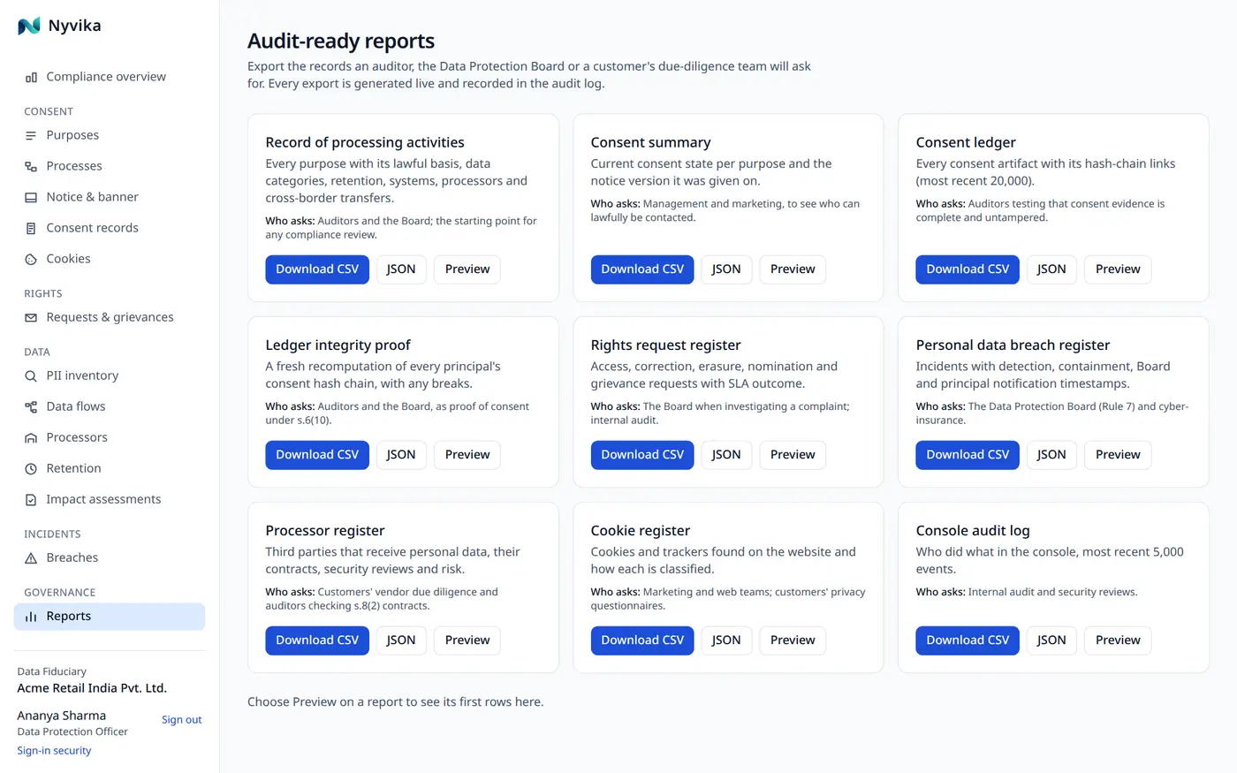Screen dimensions: 1237x773
Task: Navigate to Requests & grievances
Action: tap(110, 317)
